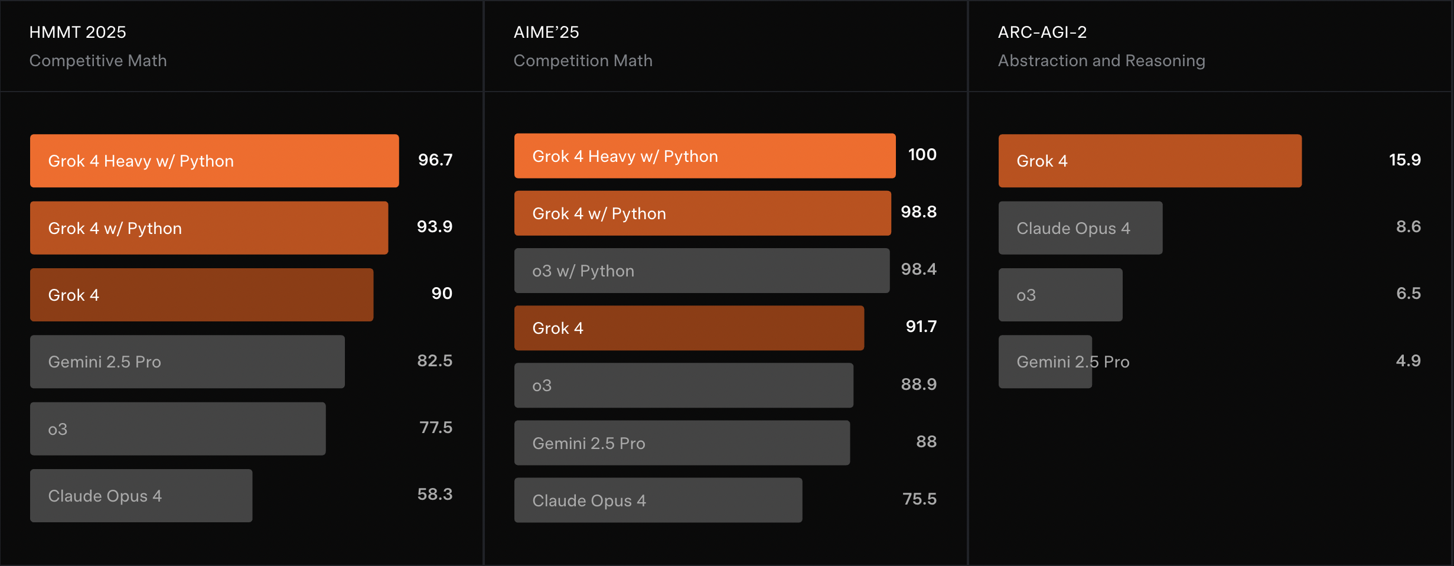Click the Grok 4 bar in ARC-AGI-2
The height and width of the screenshot is (566, 1454).
[1150, 161]
